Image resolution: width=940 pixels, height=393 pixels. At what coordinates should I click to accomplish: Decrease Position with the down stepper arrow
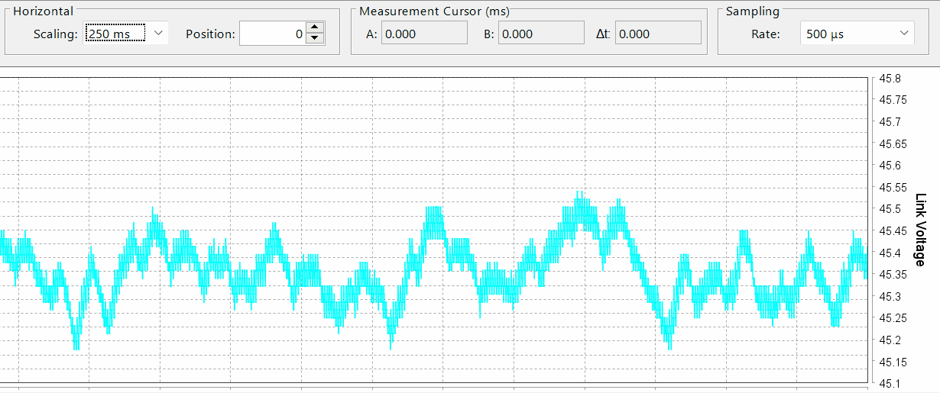pos(315,39)
